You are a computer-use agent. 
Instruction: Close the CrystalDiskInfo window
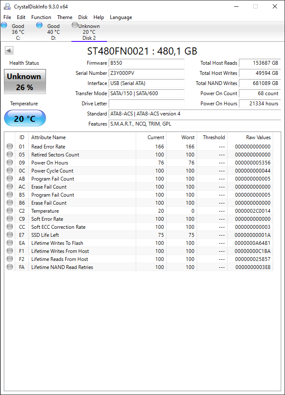click(275, 6)
